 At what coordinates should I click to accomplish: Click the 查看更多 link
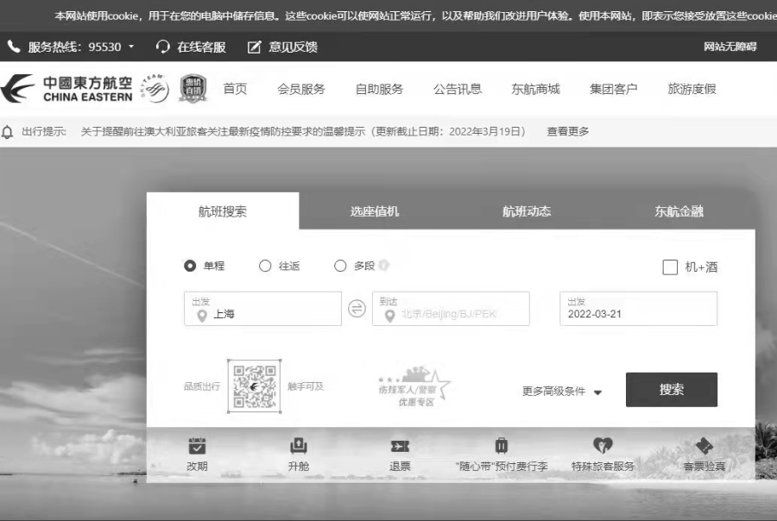coord(568,132)
